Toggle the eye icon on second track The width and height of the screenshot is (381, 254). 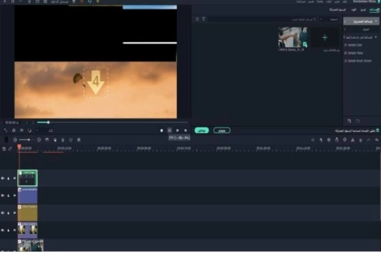tap(14, 196)
